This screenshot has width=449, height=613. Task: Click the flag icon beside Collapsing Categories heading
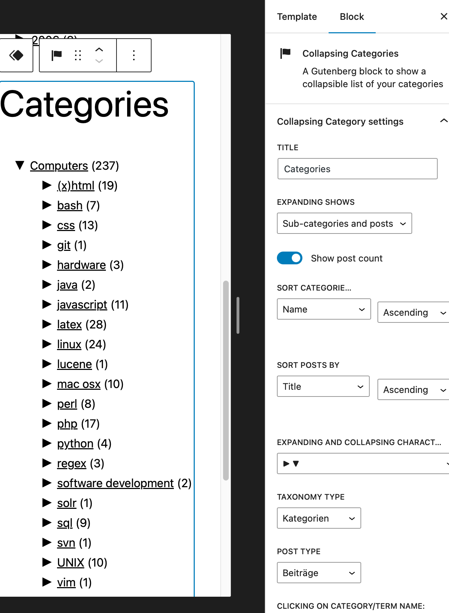pyautogui.click(x=285, y=54)
